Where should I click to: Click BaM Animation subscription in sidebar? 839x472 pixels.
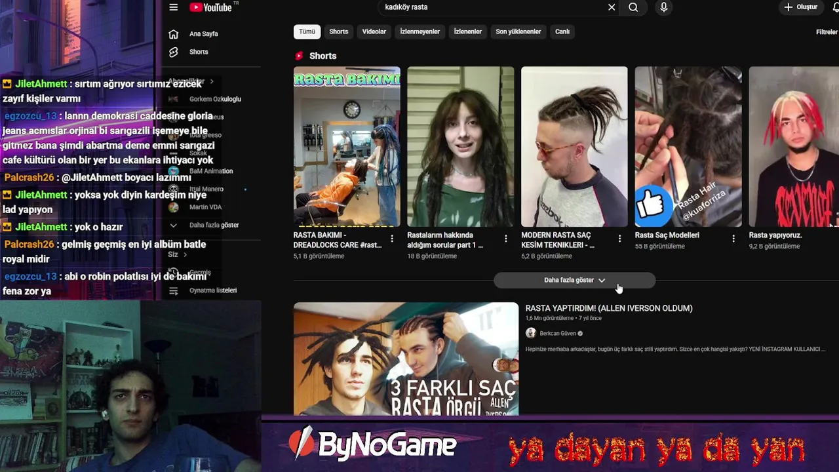click(211, 171)
